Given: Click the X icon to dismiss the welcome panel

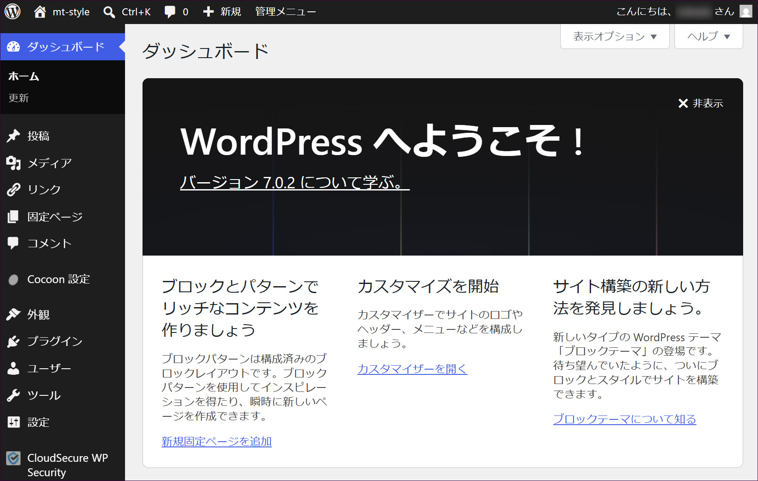Looking at the screenshot, I should pos(683,104).
